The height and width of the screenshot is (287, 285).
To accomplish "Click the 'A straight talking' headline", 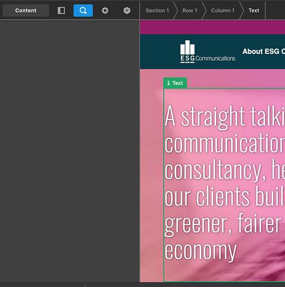I will (x=225, y=117).
